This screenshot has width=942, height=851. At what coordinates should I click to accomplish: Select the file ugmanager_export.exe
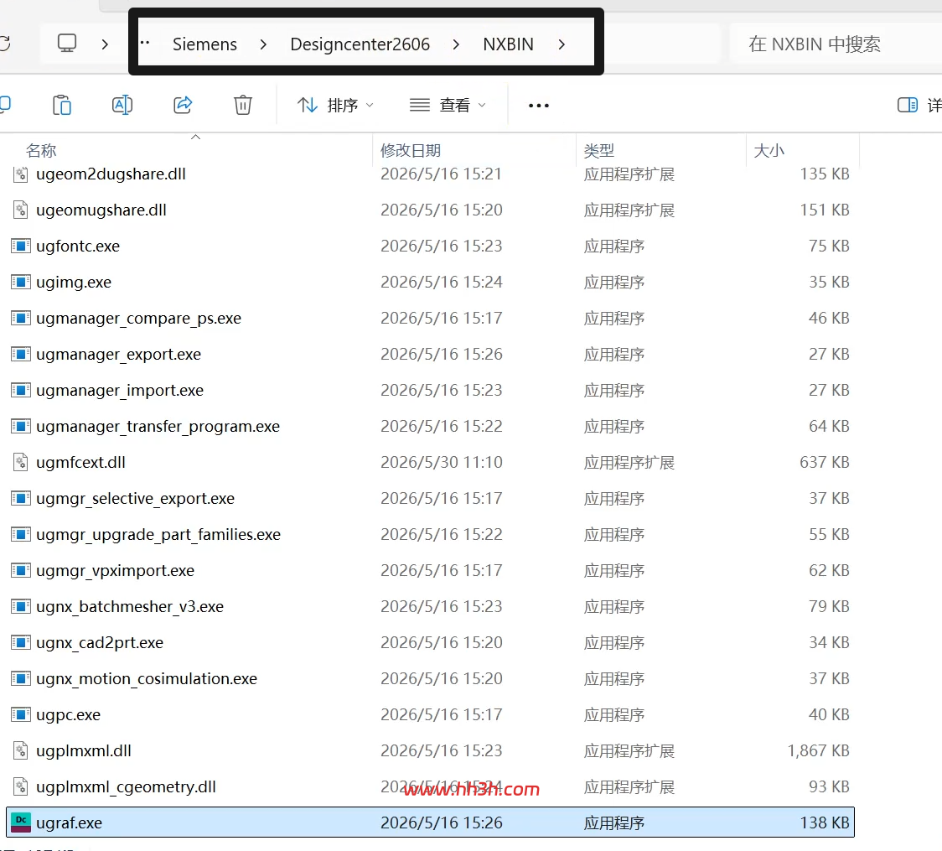pyautogui.click(x=430, y=354)
